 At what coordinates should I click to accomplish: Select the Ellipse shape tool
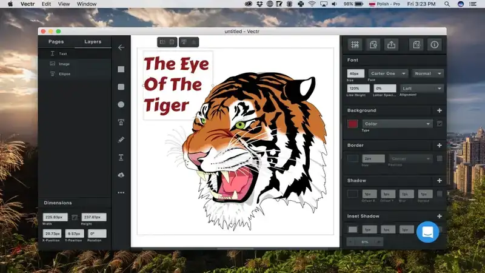[x=121, y=104]
